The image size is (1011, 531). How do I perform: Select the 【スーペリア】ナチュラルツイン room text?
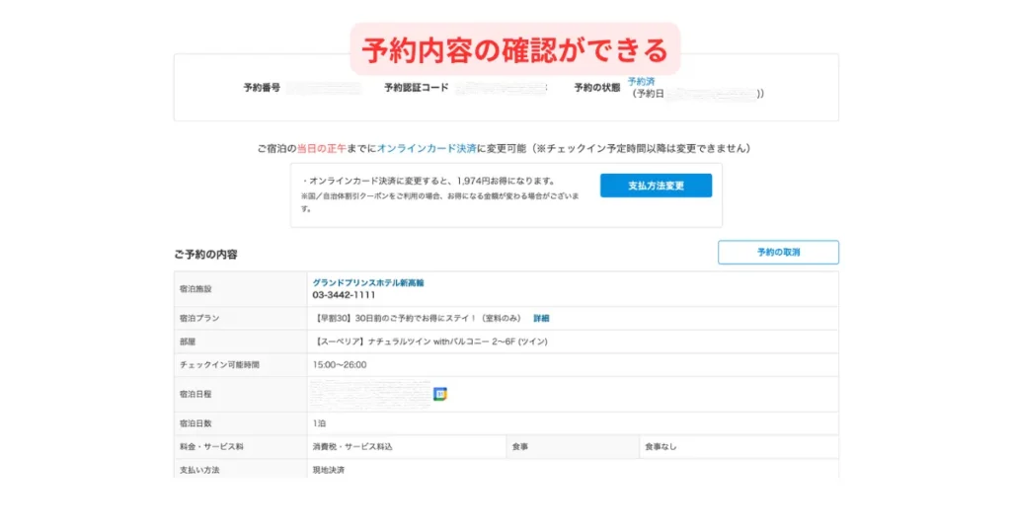coord(429,341)
